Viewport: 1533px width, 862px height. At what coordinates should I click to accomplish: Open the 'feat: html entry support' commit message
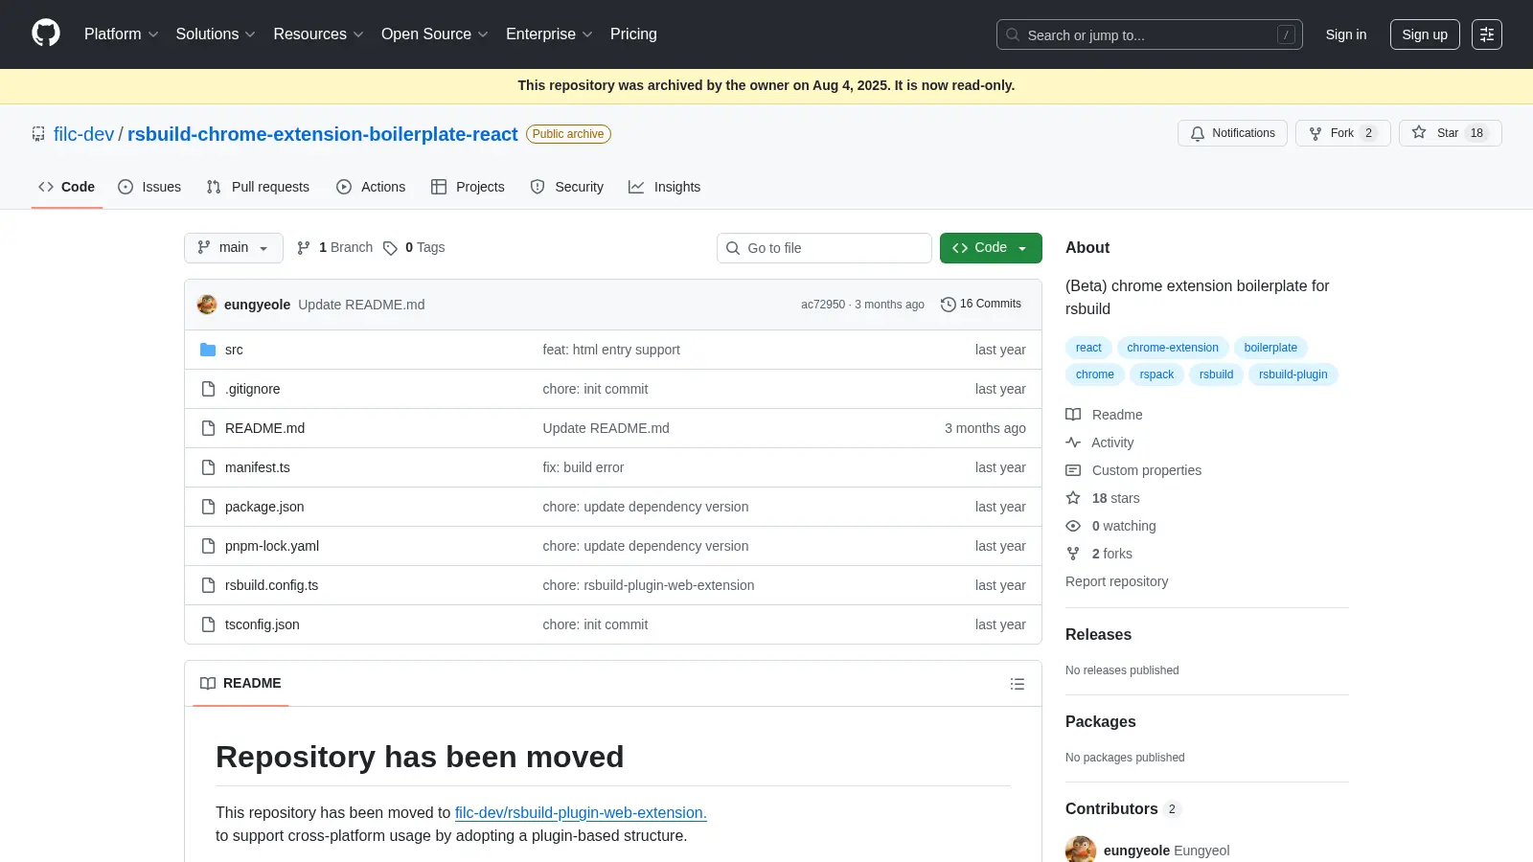pyautogui.click(x=611, y=350)
